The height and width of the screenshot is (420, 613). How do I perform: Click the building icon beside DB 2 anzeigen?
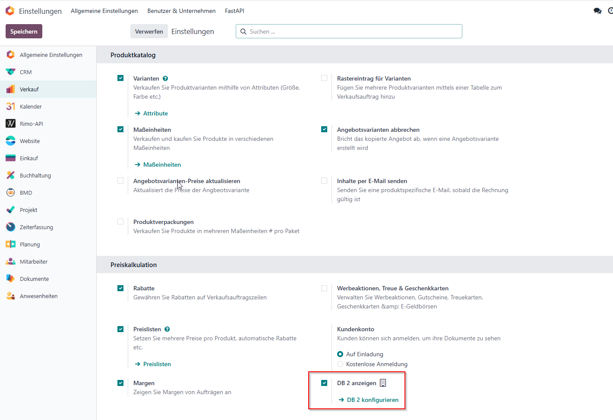pos(383,383)
